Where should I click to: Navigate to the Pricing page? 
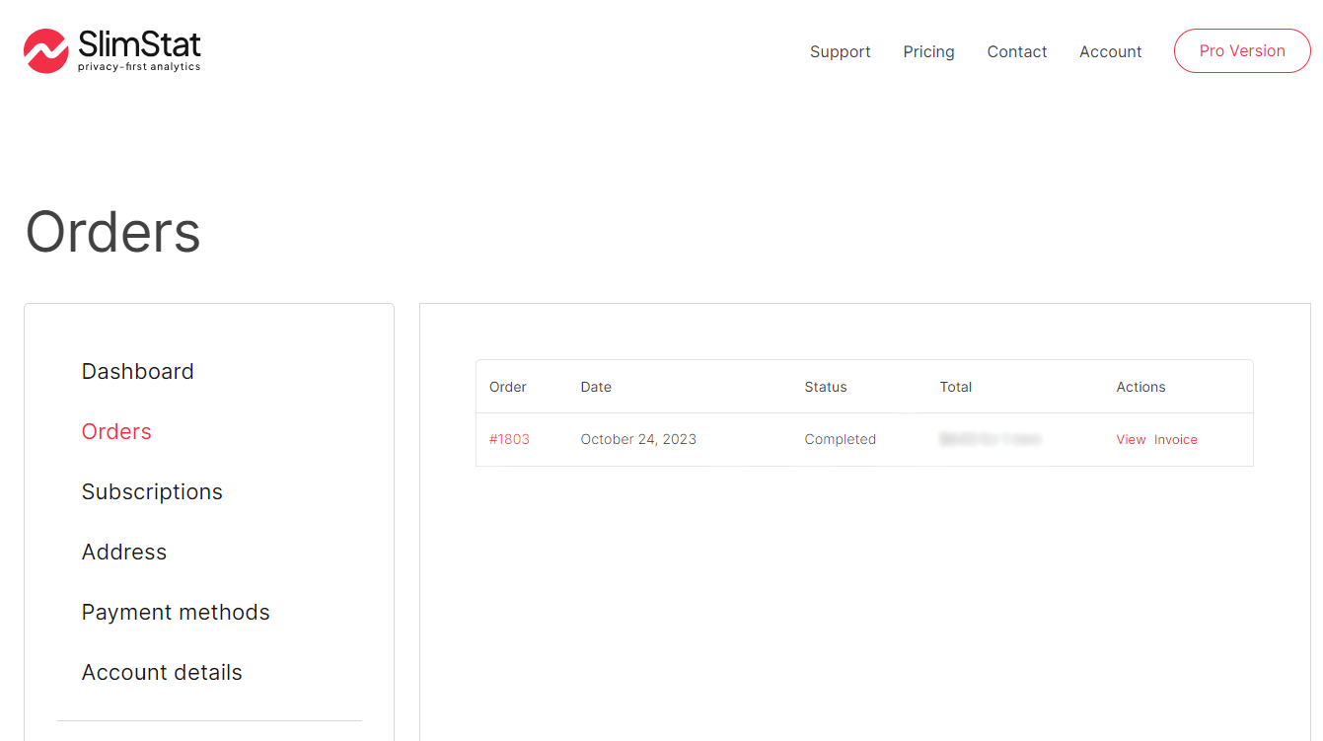coord(928,51)
